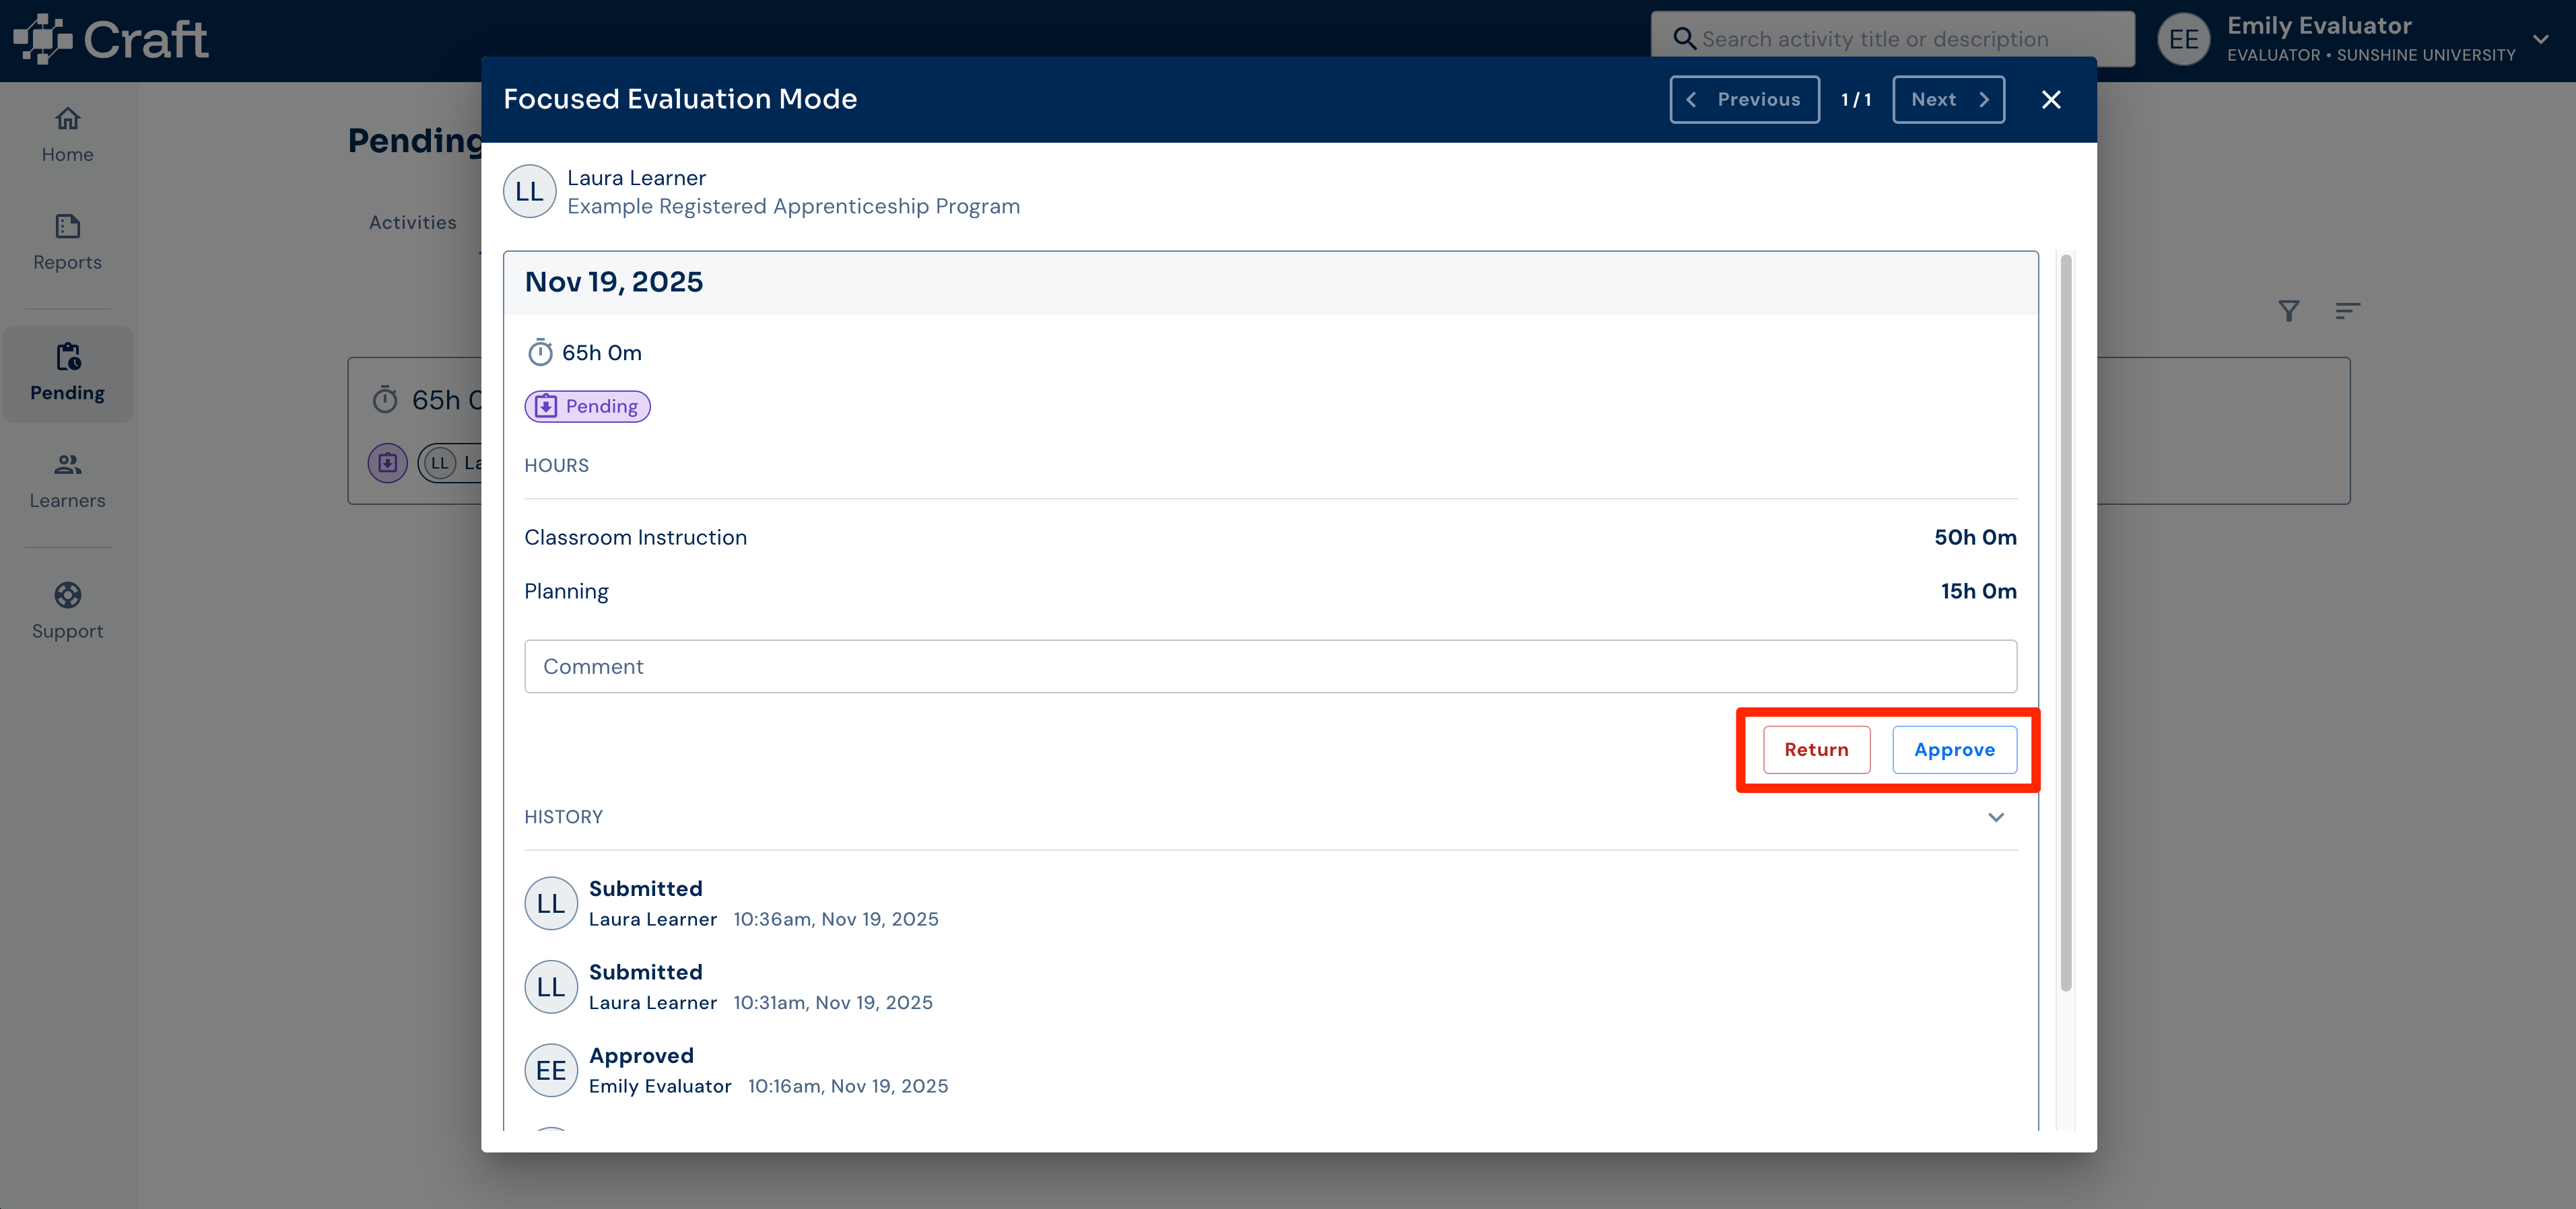This screenshot has height=1209, width=2576.
Task: Open the Learners section in the sidebar
Action: coord(67,481)
